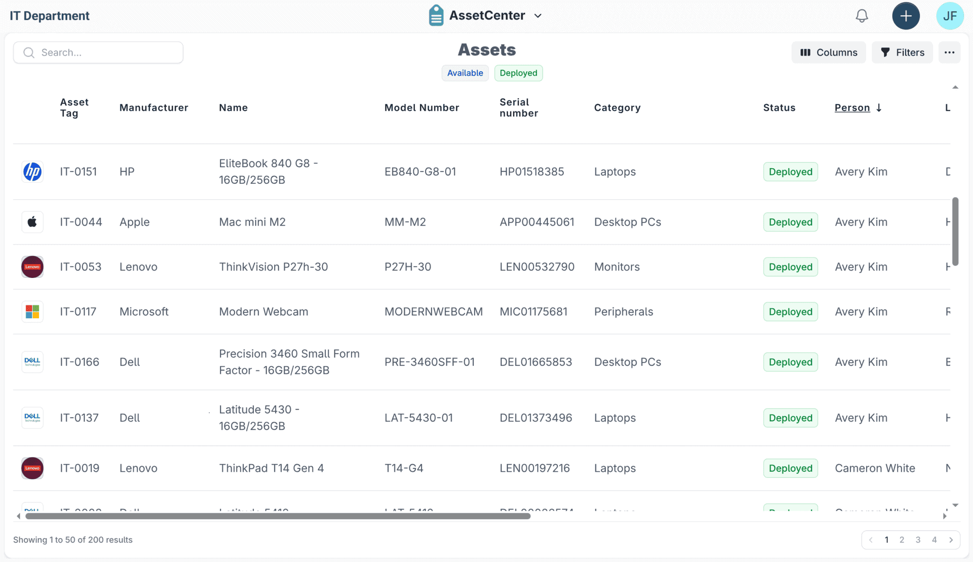Click the Dell logo for IT-0166

point(32,362)
